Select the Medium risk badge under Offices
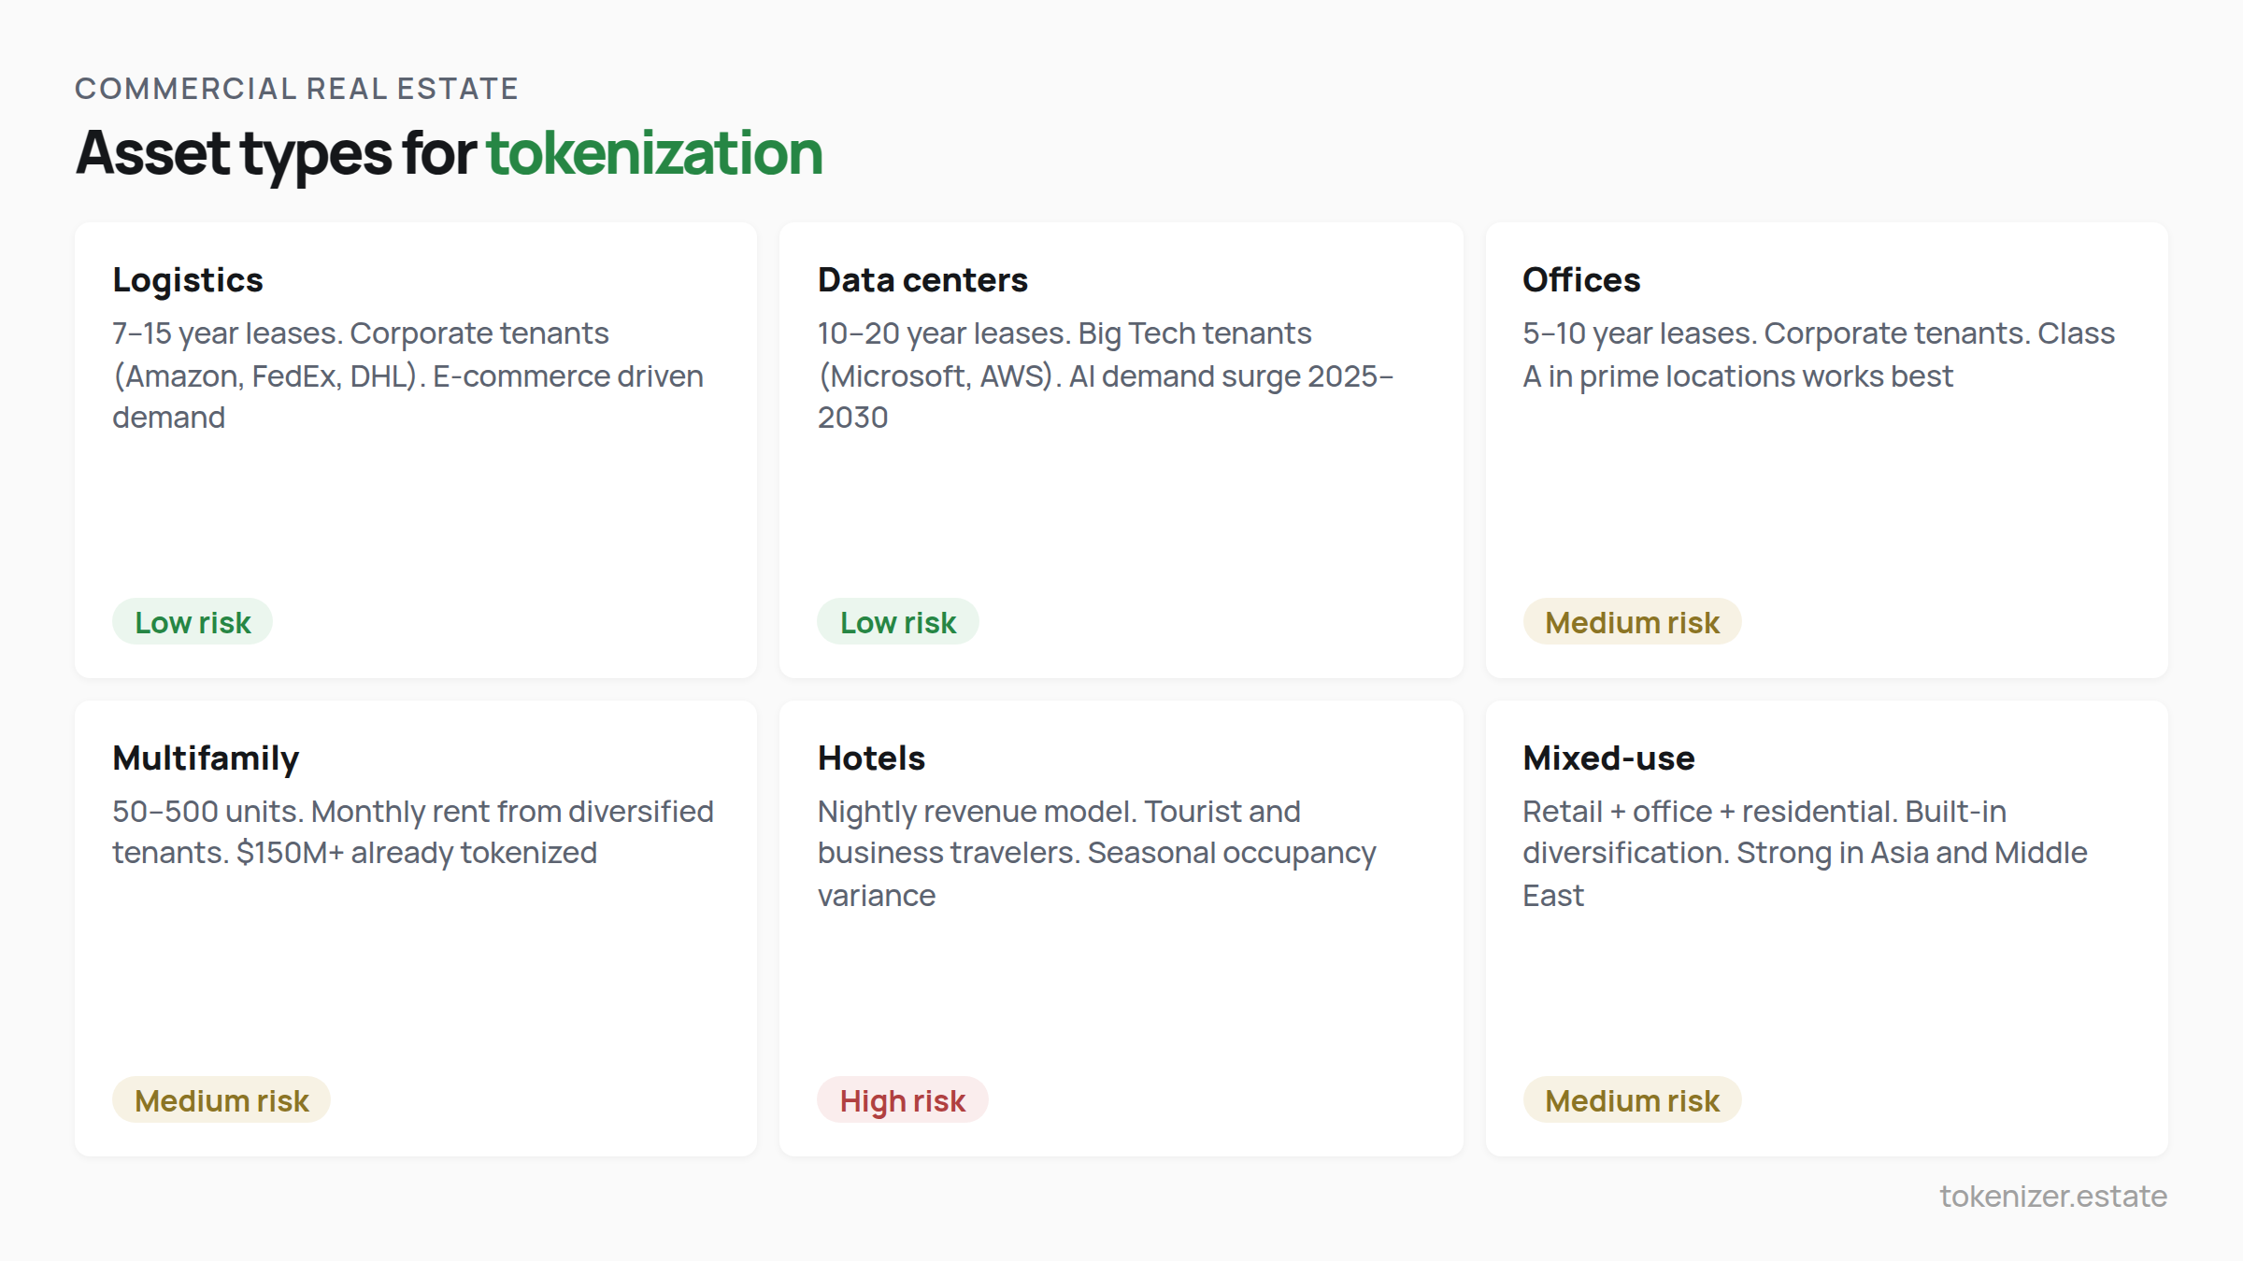Viewport: 2243px width, 1261px height. point(1631,621)
